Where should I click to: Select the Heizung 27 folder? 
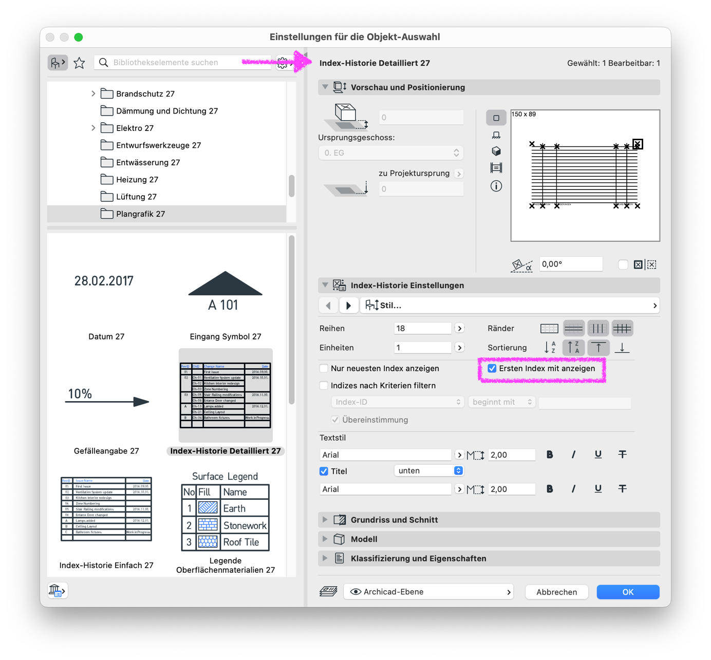click(166, 179)
